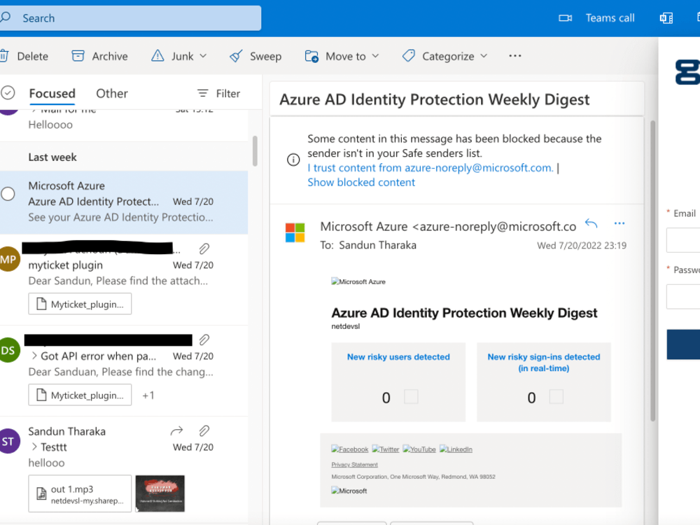Screen dimensions: 700x525
Task: Expand the Junk dropdown
Action: tap(203, 55)
